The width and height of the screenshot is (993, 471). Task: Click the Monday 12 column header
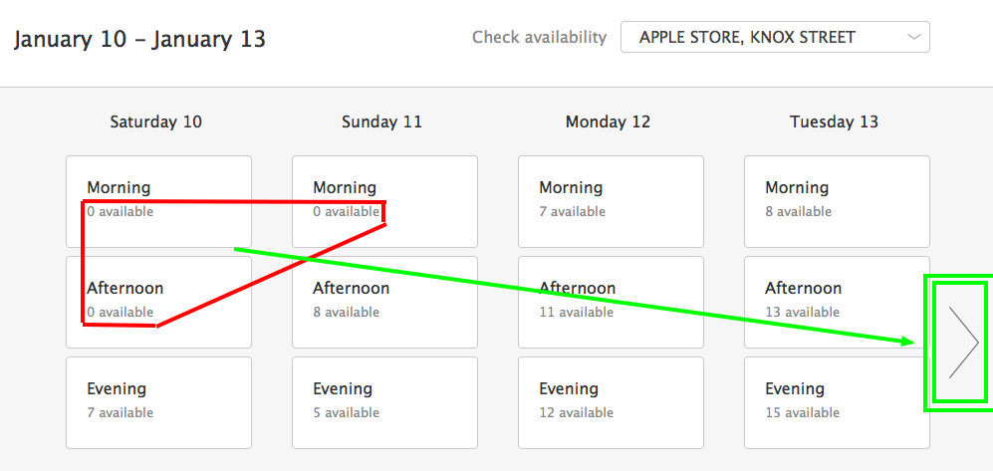(x=608, y=121)
